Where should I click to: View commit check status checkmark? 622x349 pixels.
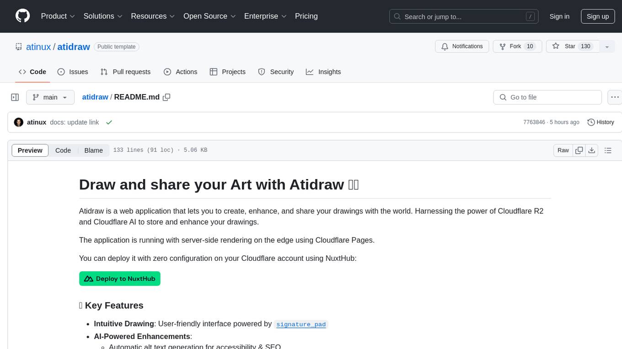pyautogui.click(x=109, y=122)
